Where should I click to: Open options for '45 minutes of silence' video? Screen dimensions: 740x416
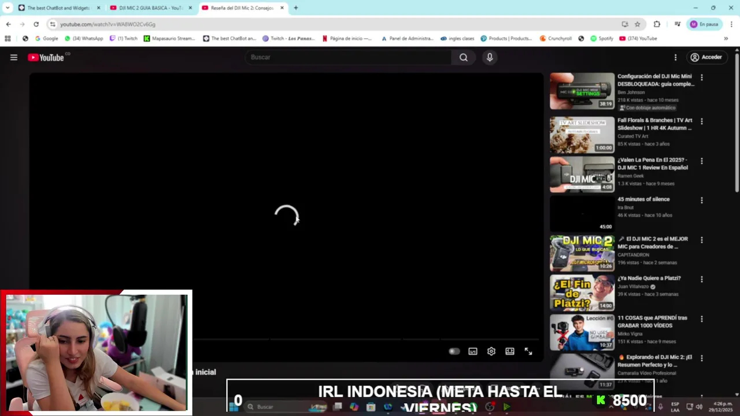click(702, 200)
